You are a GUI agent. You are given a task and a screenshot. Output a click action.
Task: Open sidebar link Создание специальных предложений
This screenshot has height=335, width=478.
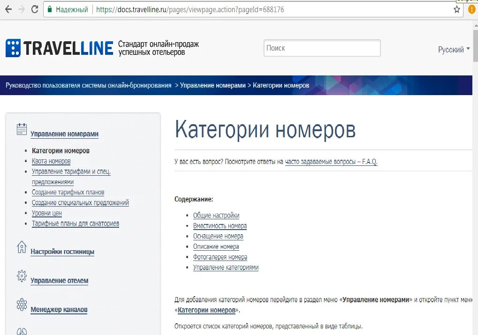[80, 203]
